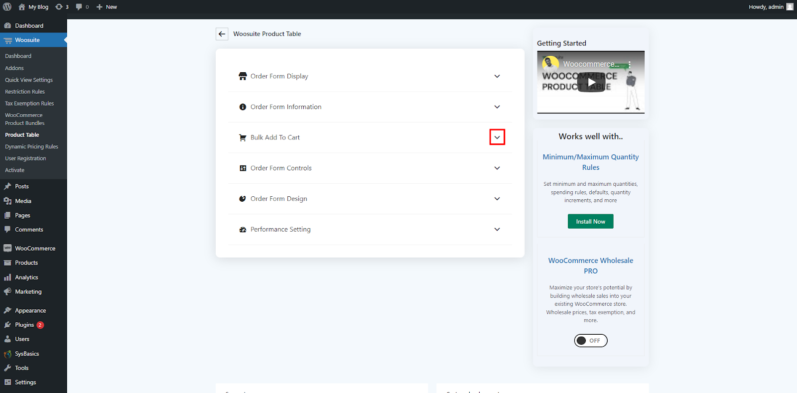Expand the Performance Setting section

[497, 230]
